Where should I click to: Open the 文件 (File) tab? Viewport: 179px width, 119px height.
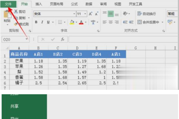coord(8,4)
